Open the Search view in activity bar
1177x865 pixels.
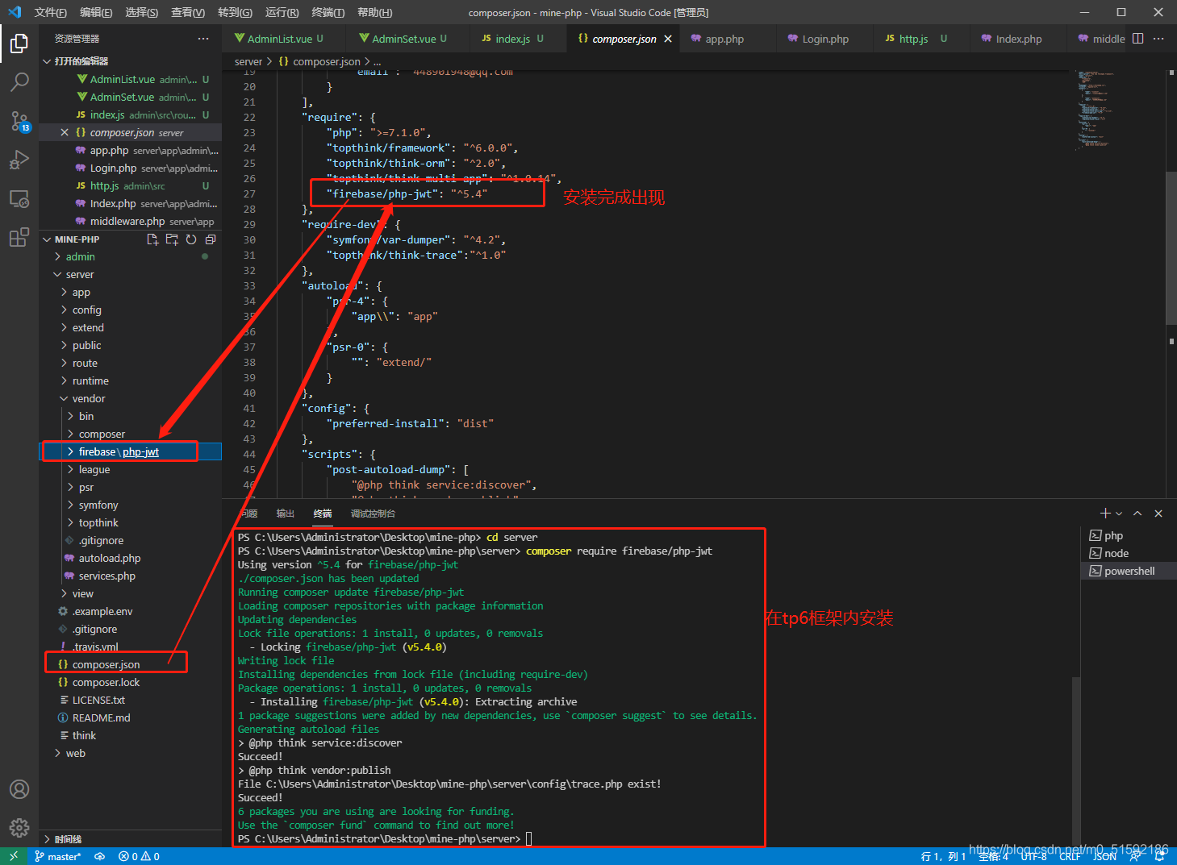19,81
